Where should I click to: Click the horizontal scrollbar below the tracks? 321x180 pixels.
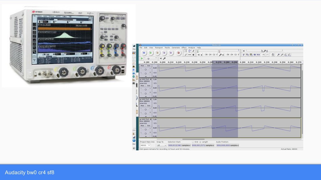193,139
